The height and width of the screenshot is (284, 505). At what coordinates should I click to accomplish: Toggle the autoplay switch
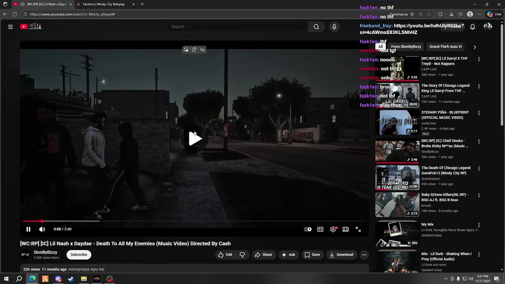[308, 229]
